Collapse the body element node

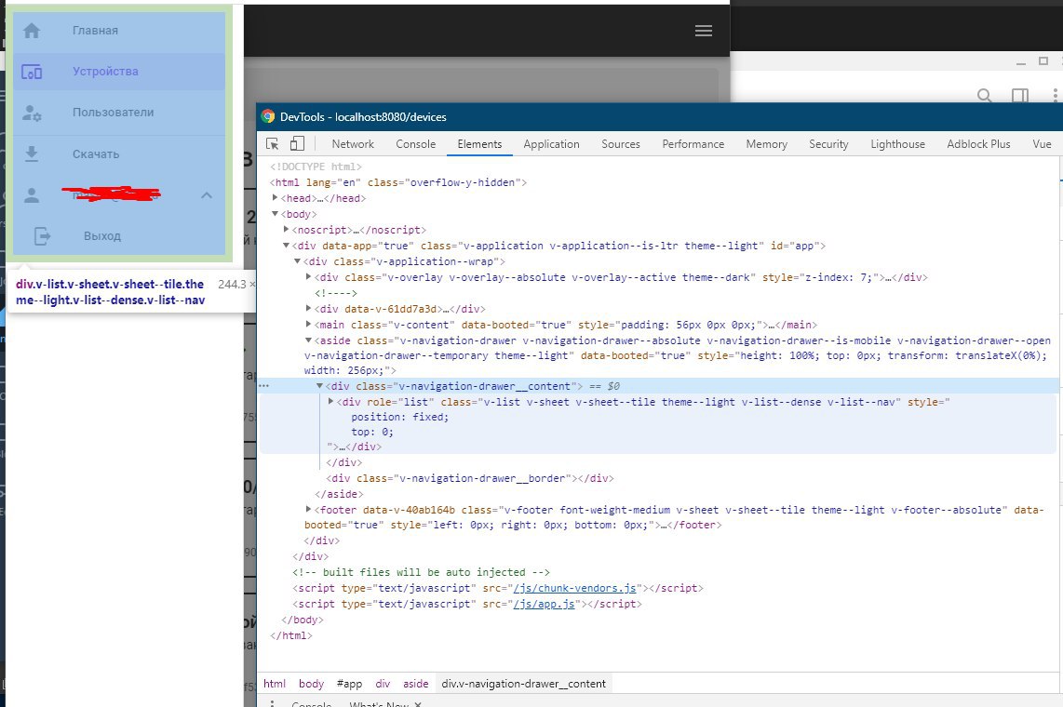click(275, 214)
